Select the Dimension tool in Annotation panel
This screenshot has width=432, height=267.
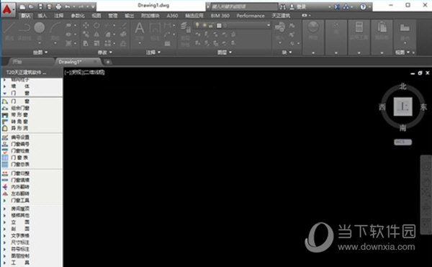click(x=155, y=31)
